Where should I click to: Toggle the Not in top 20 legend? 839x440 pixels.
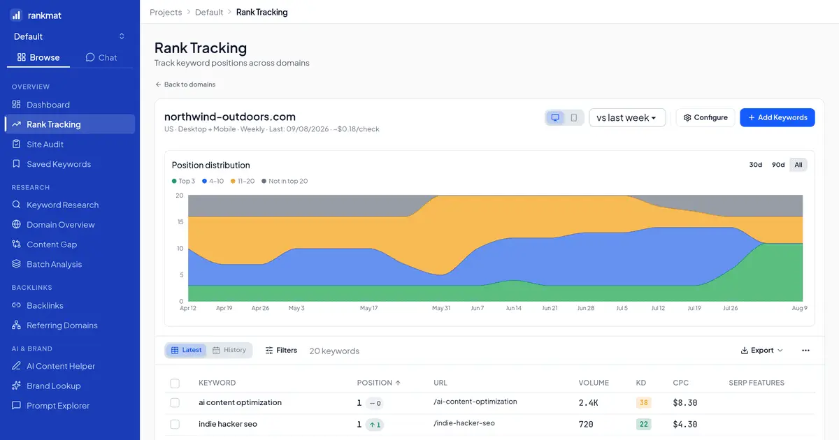point(285,181)
